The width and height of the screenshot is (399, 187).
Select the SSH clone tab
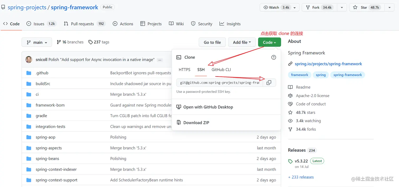click(x=201, y=70)
